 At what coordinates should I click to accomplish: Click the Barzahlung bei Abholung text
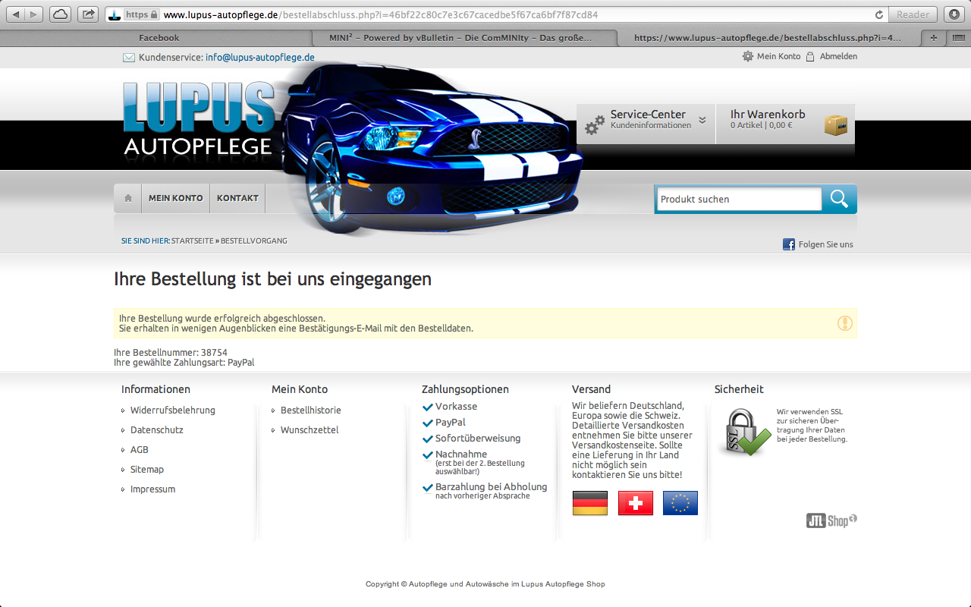pos(491,487)
